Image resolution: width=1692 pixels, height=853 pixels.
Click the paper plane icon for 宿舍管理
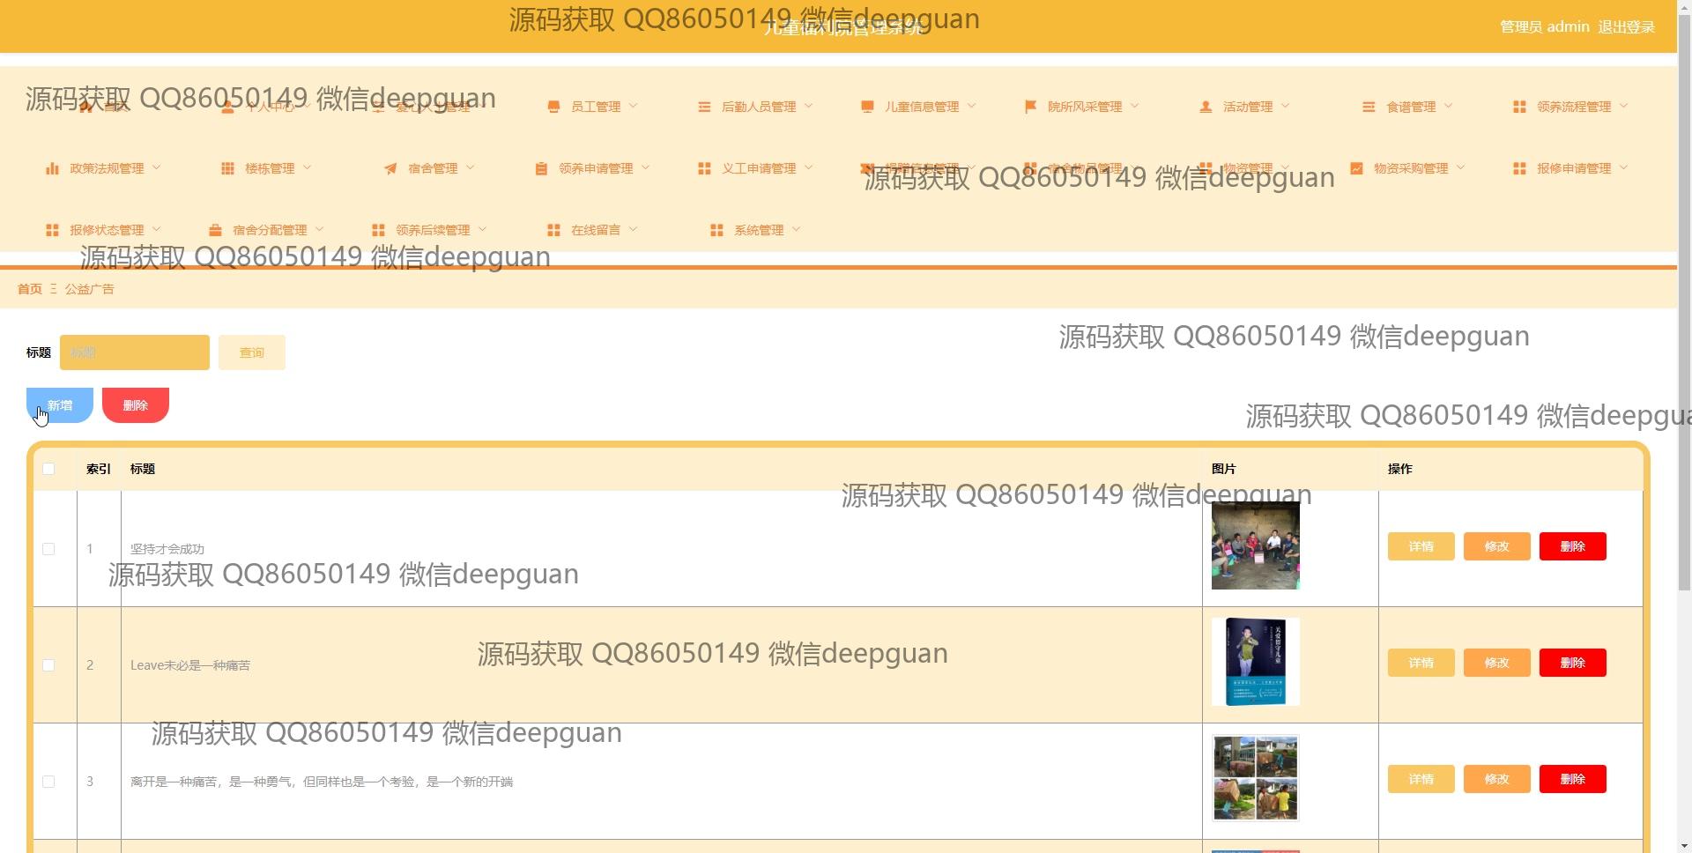coord(390,168)
